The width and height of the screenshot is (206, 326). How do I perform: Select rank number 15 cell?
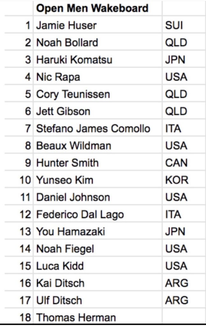tap(25, 266)
